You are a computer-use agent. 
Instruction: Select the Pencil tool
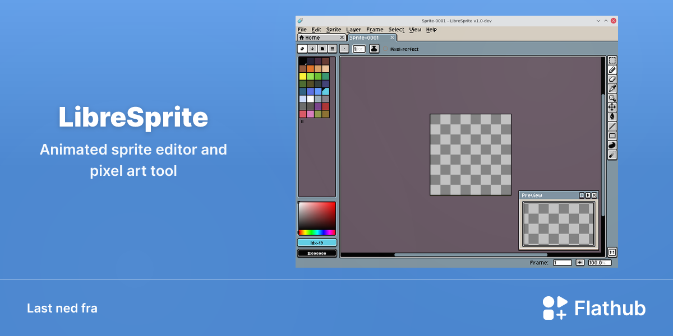(x=612, y=70)
